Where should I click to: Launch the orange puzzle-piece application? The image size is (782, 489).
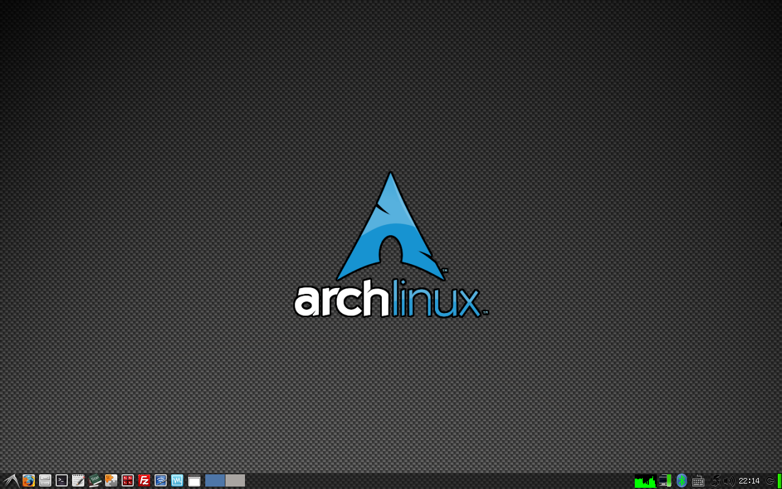pos(111,480)
